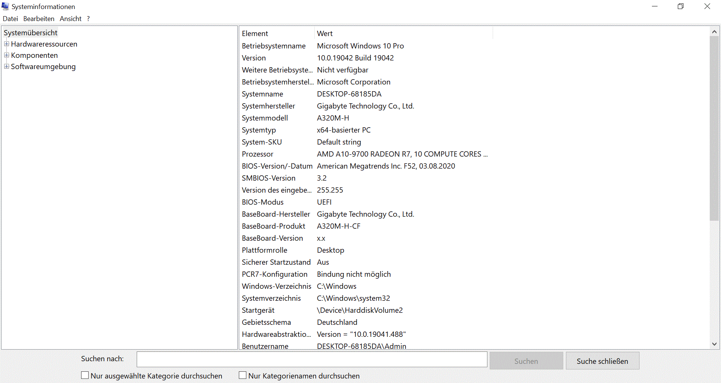Select Systemübersicht in the tree
The image size is (721, 383).
30,33
